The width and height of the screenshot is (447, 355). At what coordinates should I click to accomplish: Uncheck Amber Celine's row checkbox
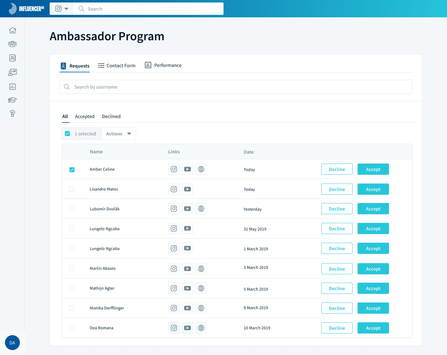point(72,169)
